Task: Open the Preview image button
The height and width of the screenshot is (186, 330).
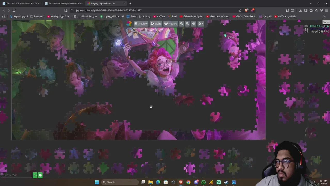Action: [141, 24]
